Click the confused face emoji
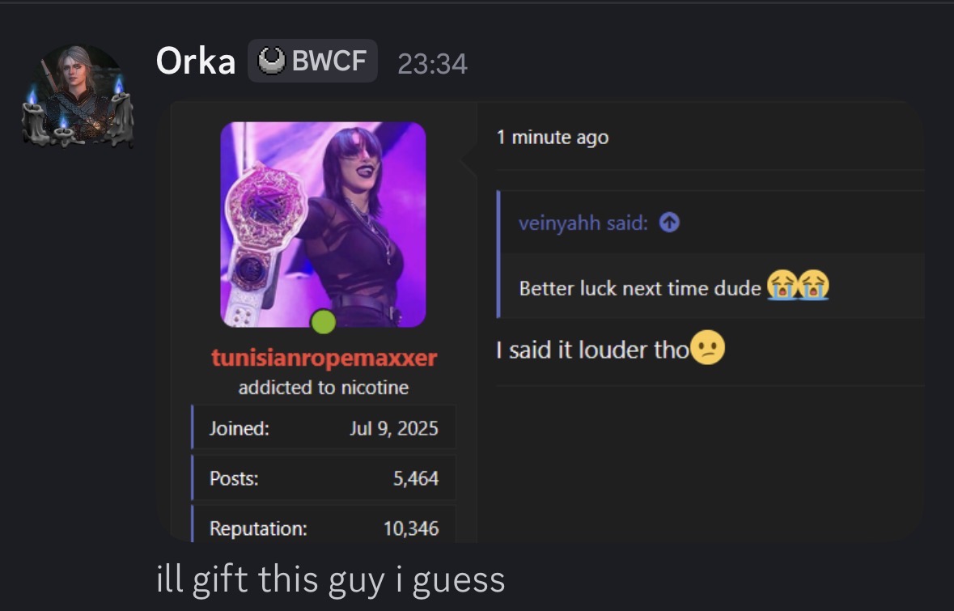Viewport: 954px width, 611px height. click(707, 348)
